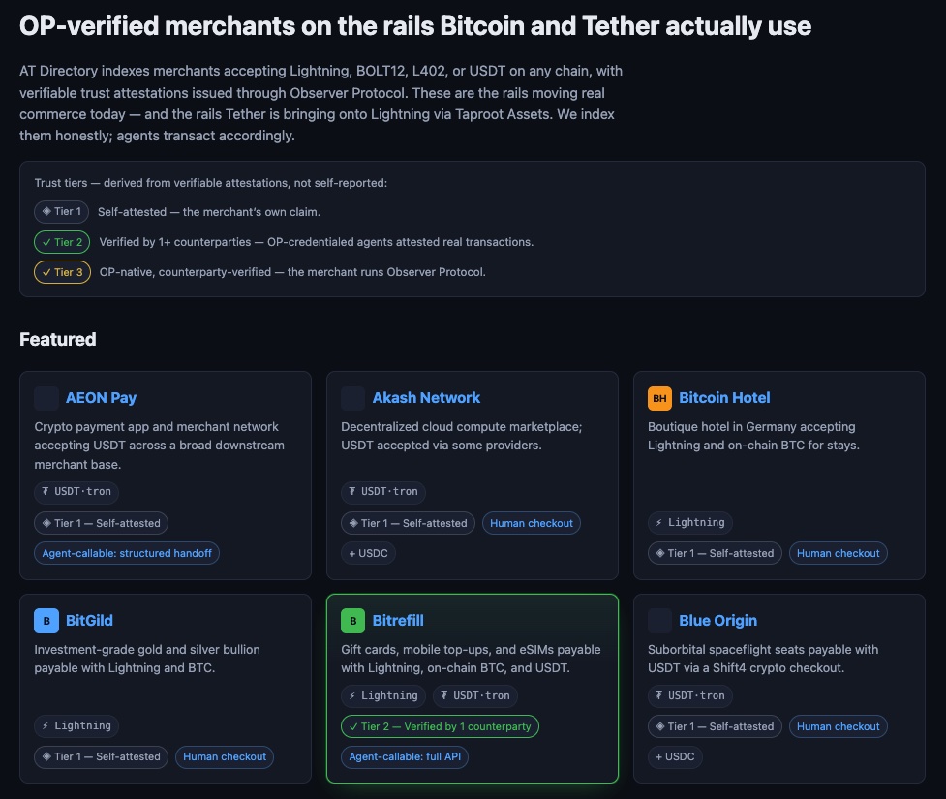The image size is (946, 799).
Task: Open the Bitrefill merchant link
Action: click(x=398, y=621)
